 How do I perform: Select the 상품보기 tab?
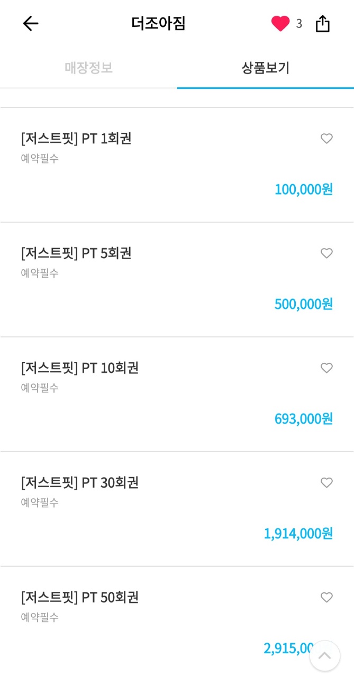pyautogui.click(x=266, y=68)
